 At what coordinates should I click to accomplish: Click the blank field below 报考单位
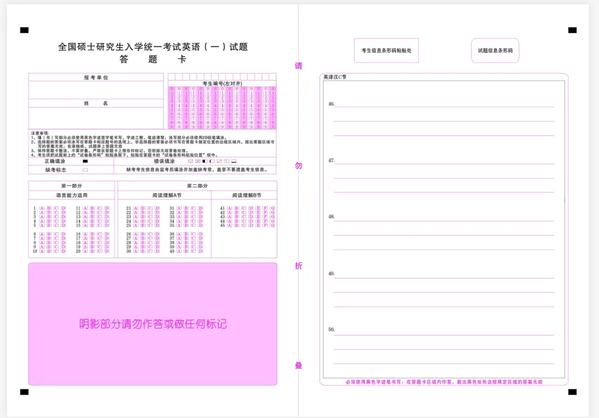[x=96, y=90]
